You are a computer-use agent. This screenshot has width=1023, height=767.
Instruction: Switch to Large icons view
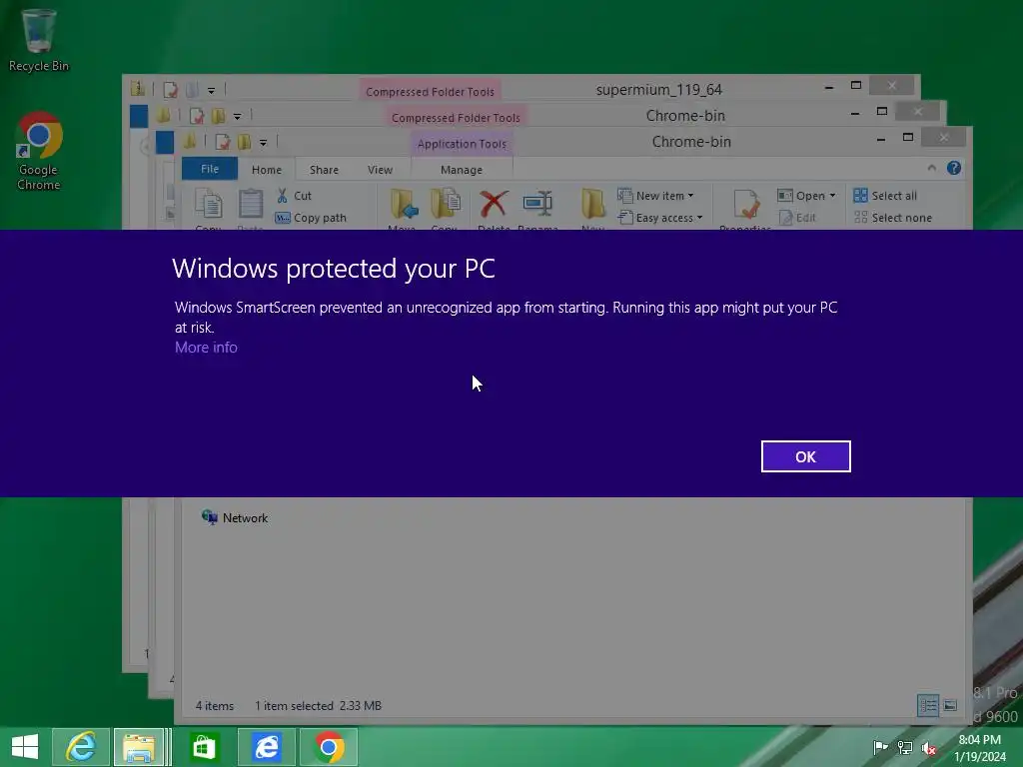coord(951,705)
